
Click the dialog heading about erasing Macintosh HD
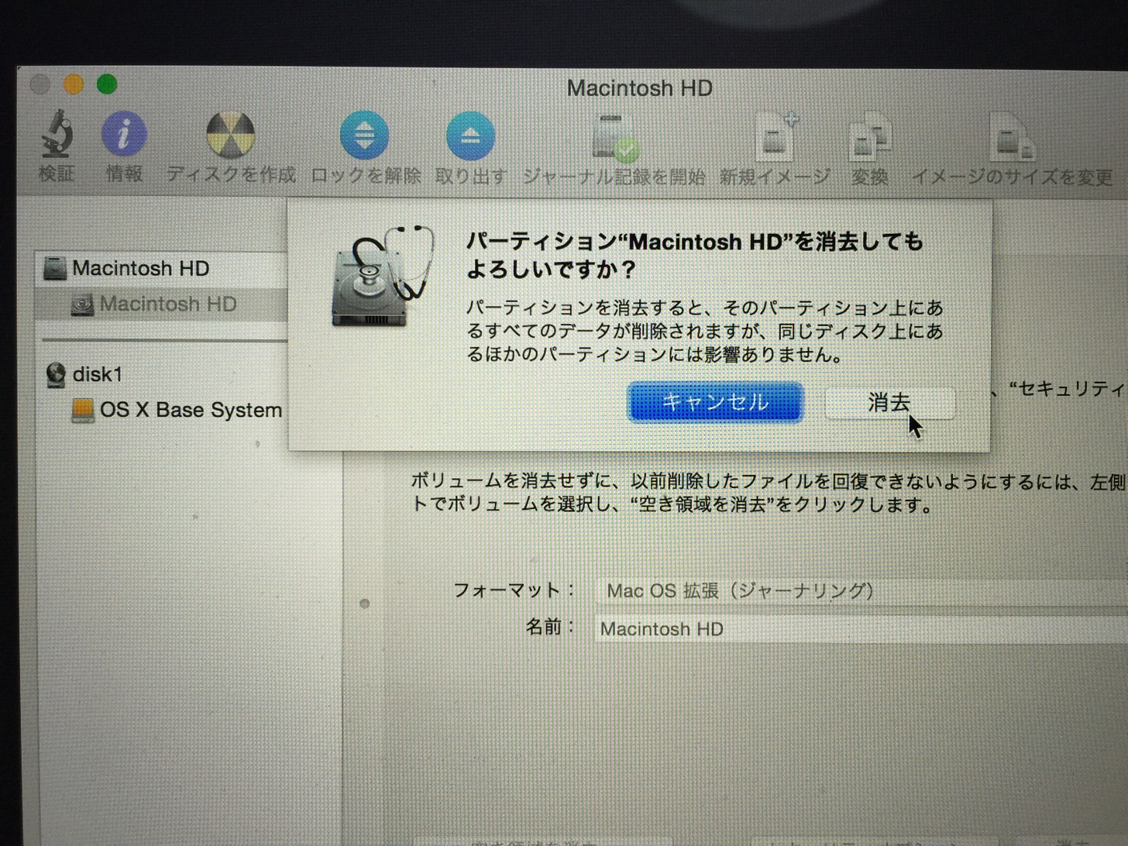[x=694, y=256]
